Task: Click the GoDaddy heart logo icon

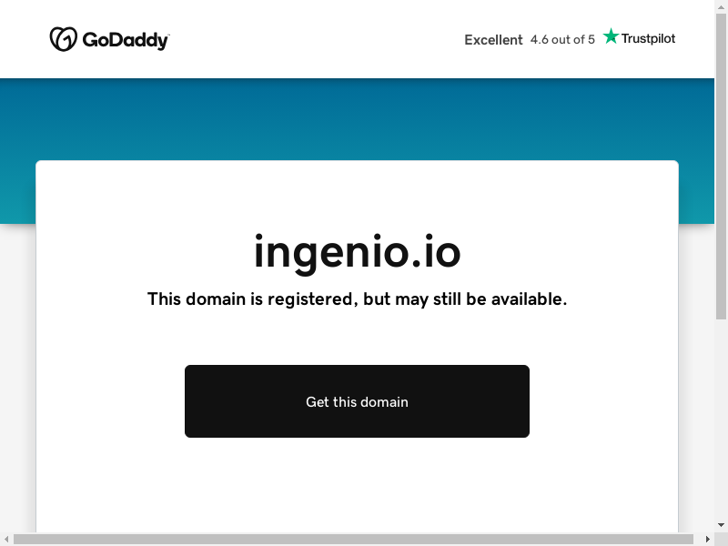Action: tap(63, 39)
